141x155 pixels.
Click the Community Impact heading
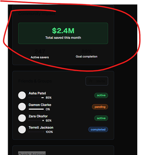click(37, 14)
